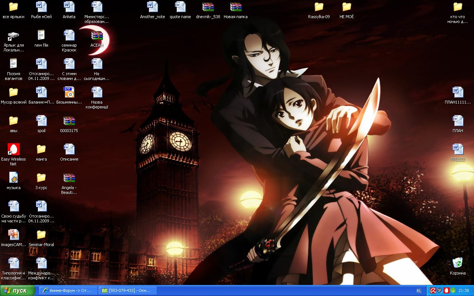Switch to the 'Аниме-Форум' browser taskbar button

tap(68, 291)
